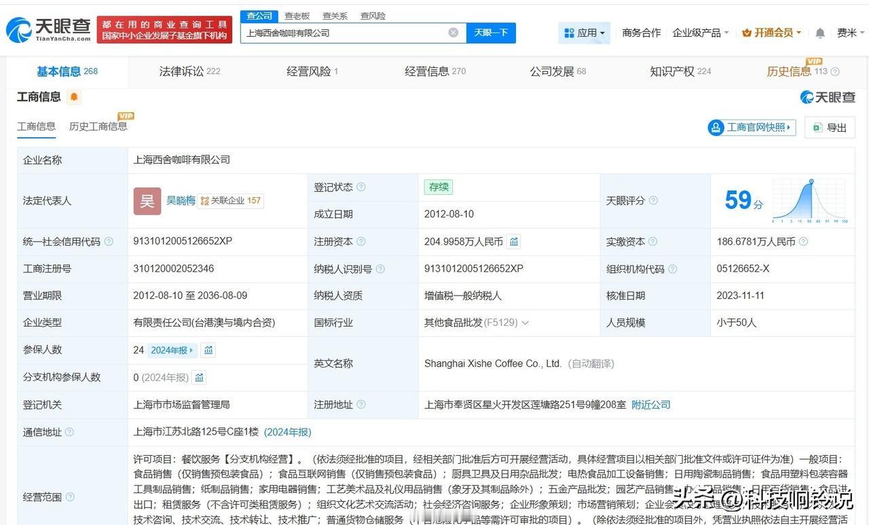Expand 其他食品批发(F5129) industry chevron
The image size is (869, 525).
click(x=525, y=323)
